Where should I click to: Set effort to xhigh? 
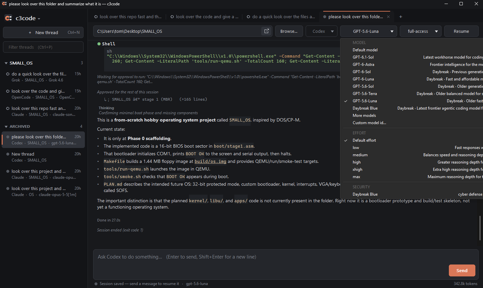pyautogui.click(x=412, y=169)
